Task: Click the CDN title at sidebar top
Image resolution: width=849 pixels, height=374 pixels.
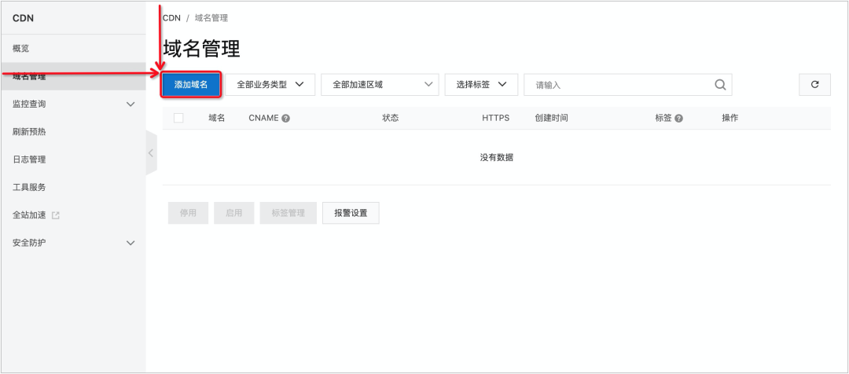Action: coord(24,18)
